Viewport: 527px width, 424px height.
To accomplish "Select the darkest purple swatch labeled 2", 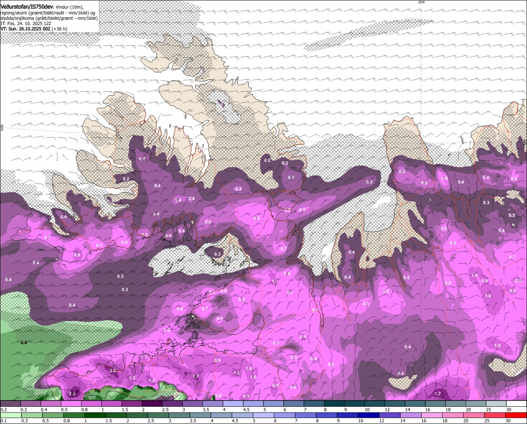I will point(152,404).
